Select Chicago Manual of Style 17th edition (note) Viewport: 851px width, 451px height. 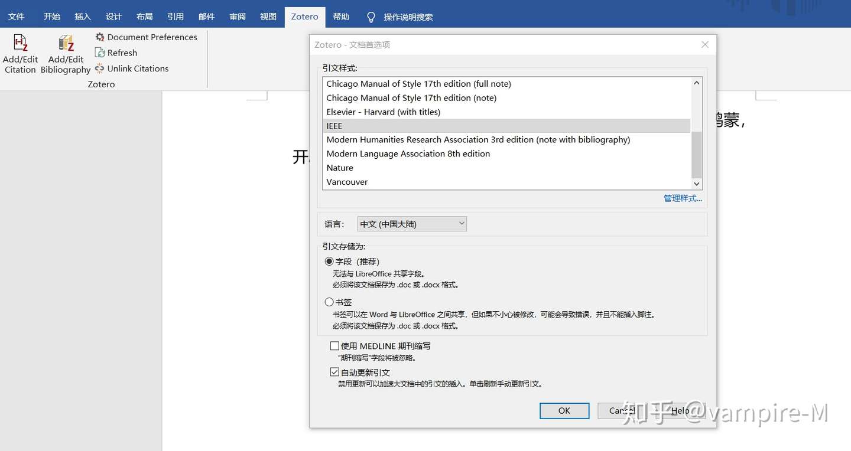click(506, 98)
